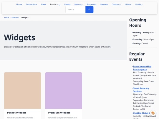This screenshot has width=159, height=119.
Task: Select the 'Tranquility Base Crater' location text
Action: point(144,83)
